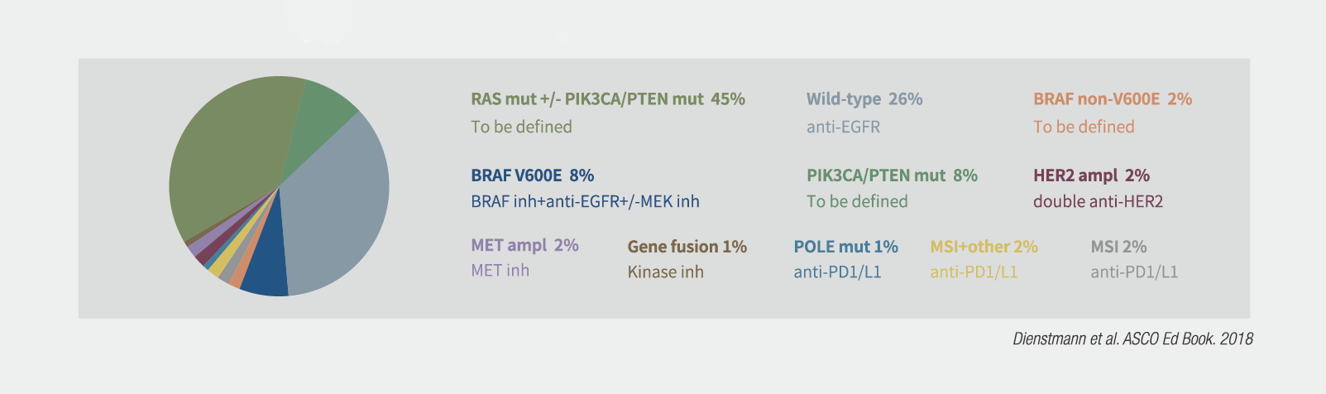1326x394 pixels.
Task: Select the HER2 ampl 2% label
Action: click(x=1091, y=175)
